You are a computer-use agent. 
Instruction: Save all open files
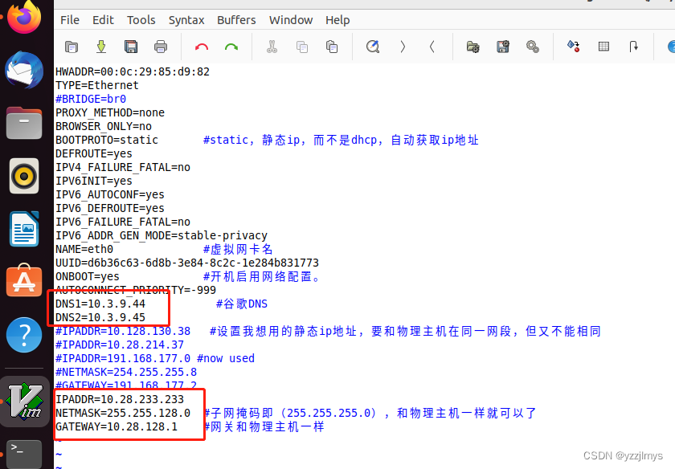pyautogui.click(x=130, y=47)
